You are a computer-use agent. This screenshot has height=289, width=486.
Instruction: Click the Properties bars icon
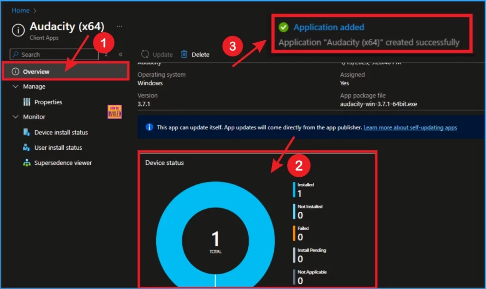pyautogui.click(x=27, y=102)
